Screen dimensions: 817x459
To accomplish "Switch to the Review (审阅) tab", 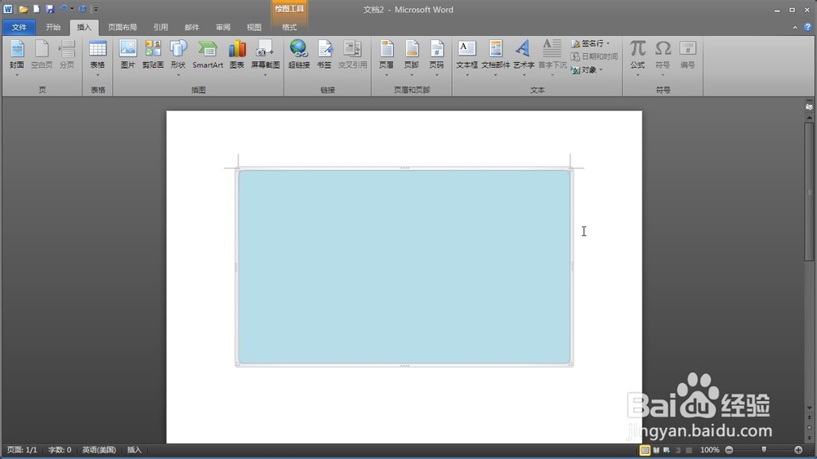I will [x=223, y=27].
